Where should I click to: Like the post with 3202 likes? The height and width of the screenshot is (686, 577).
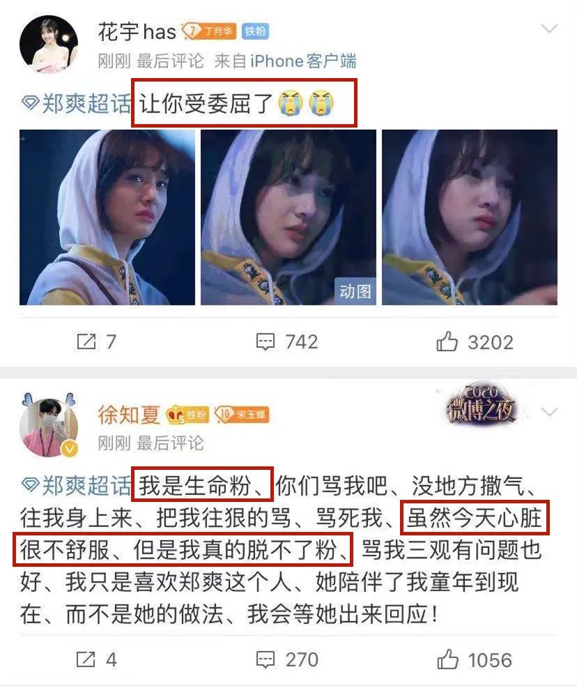[447, 342]
